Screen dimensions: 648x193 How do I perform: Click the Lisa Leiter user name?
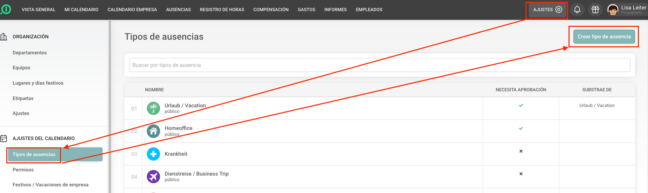tap(633, 7)
